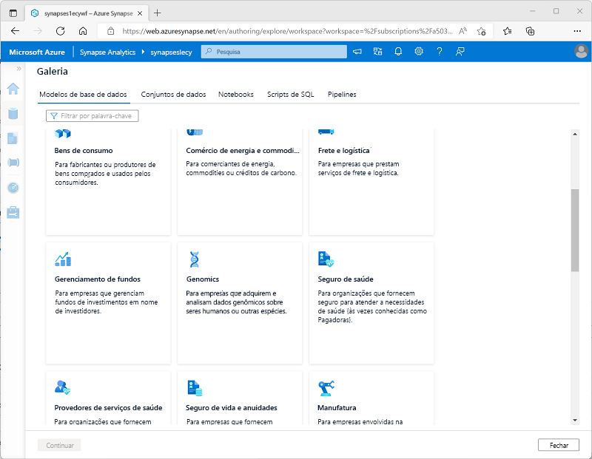The image size is (592, 459).
Task: Click the browser address bar URL
Action: click(287, 31)
